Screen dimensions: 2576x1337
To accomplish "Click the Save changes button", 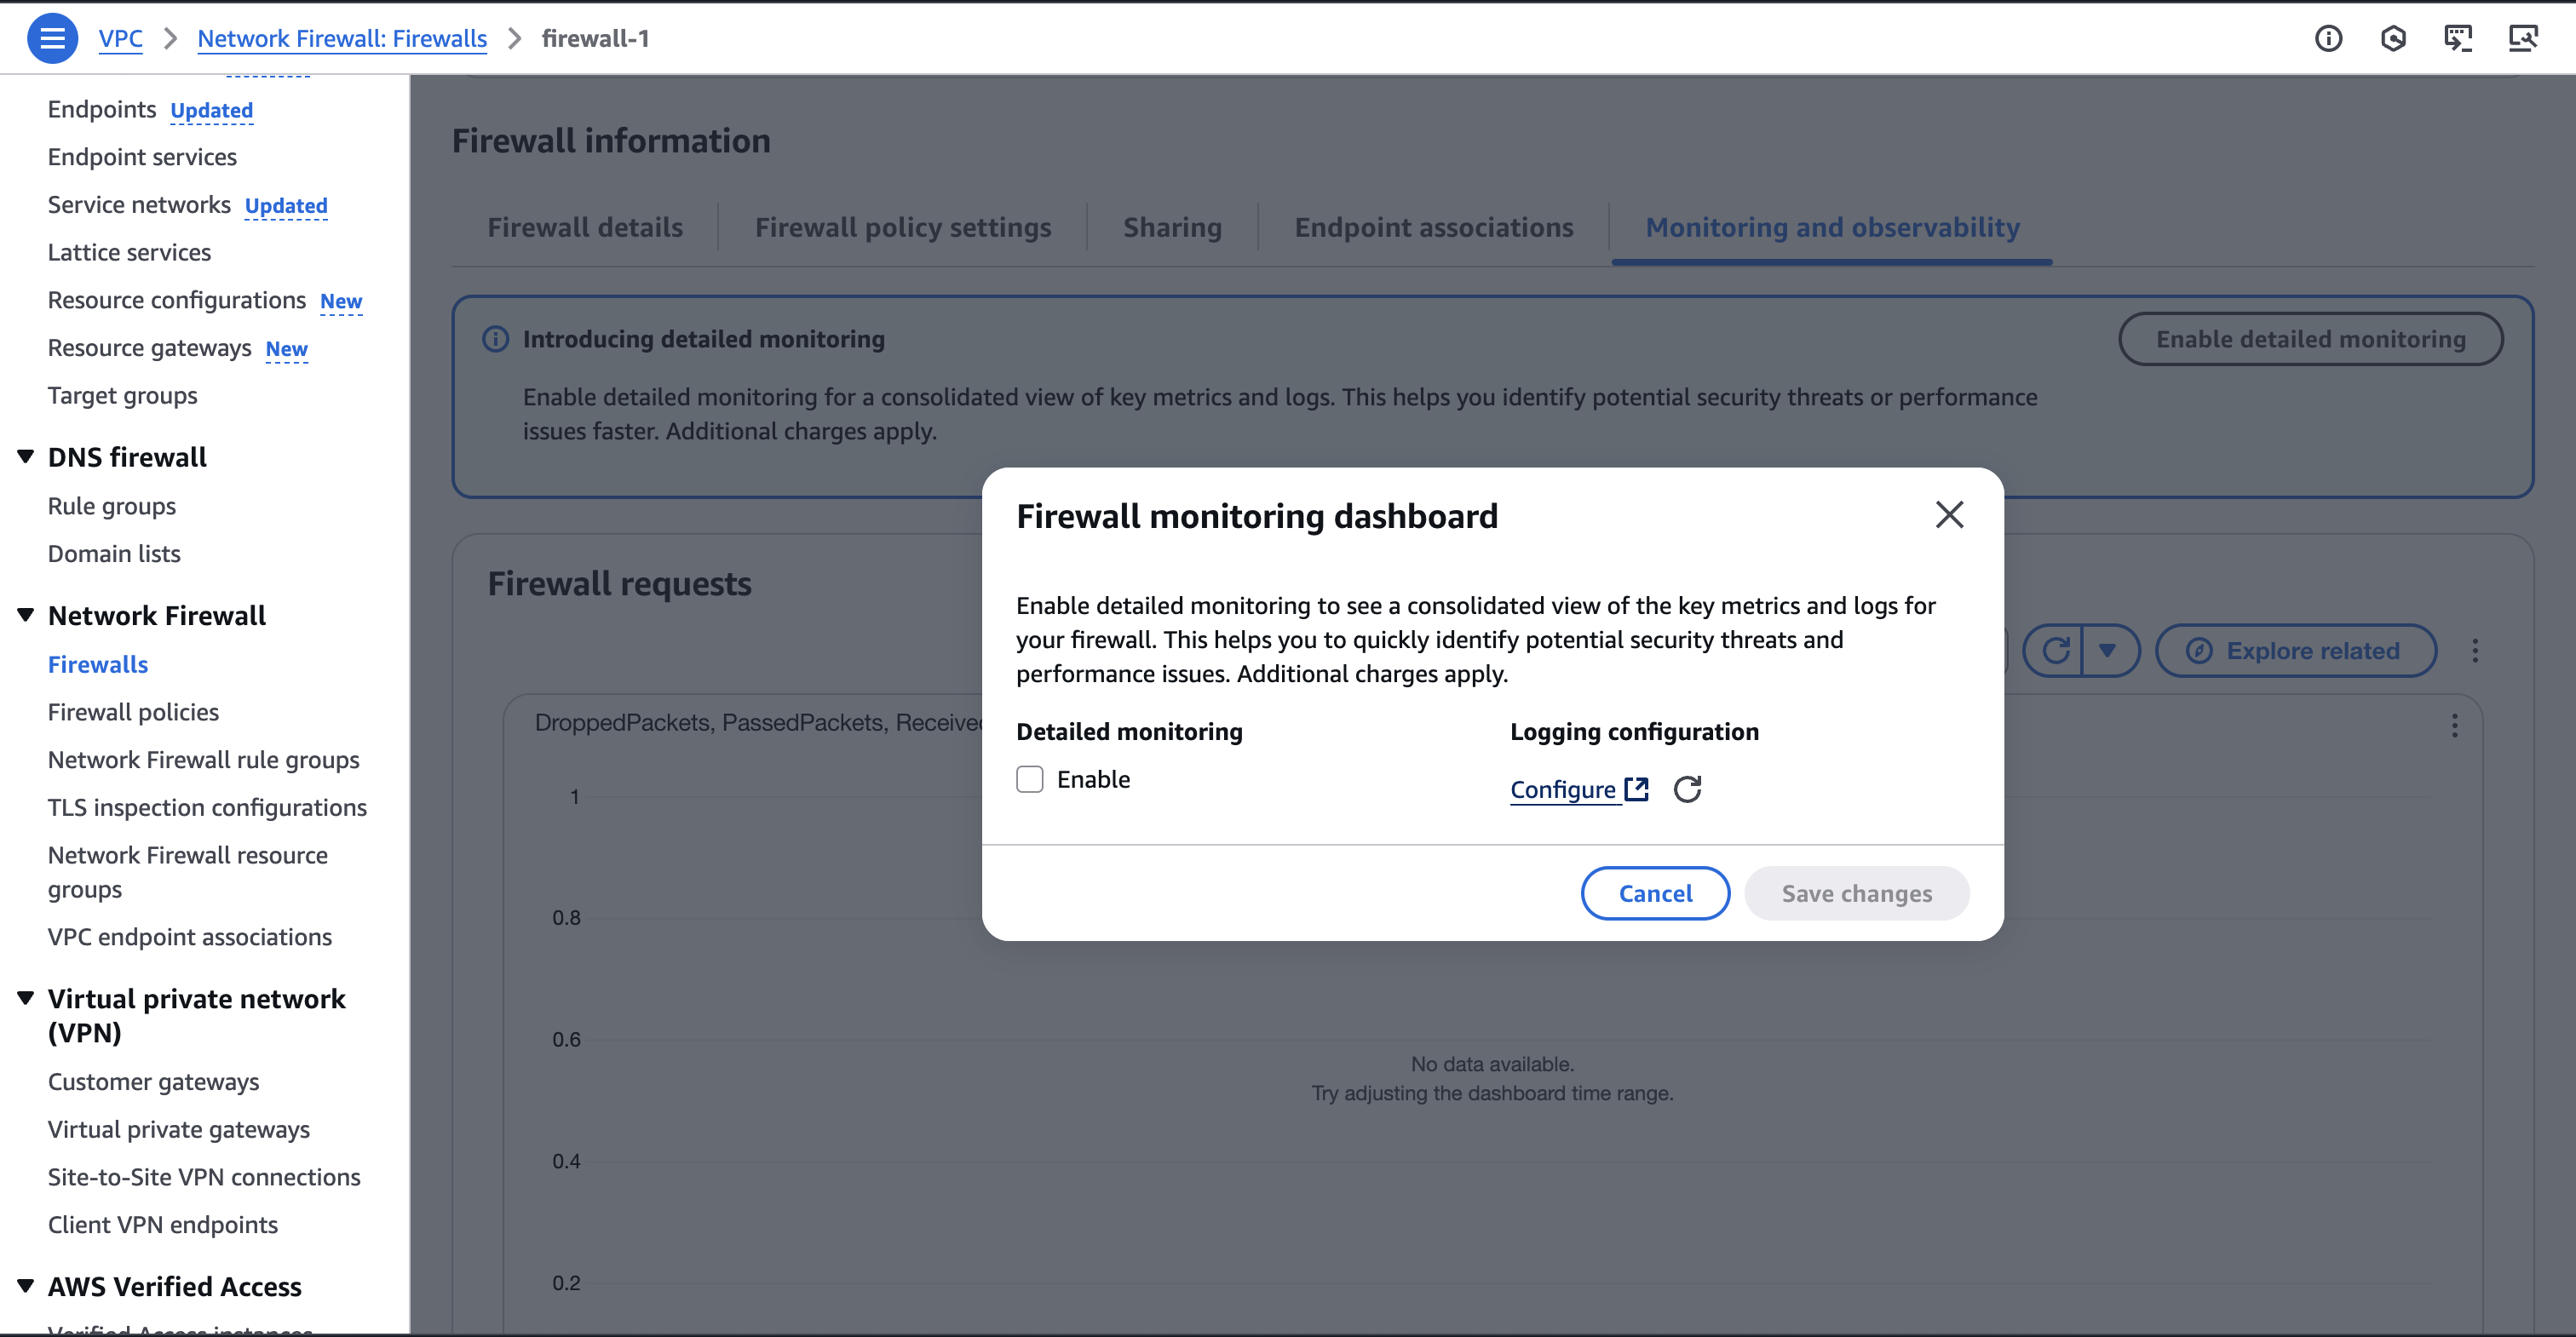I will pos(1857,893).
